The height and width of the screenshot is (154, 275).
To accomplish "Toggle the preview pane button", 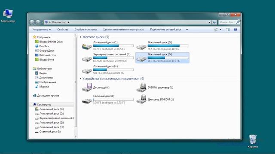I will click(228, 30).
